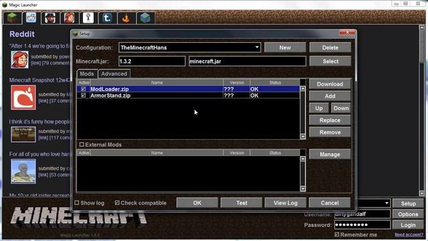Click the red-haired avatar thumbnail in Reddit feed
The width and height of the screenshot is (428, 241).
click(x=19, y=60)
